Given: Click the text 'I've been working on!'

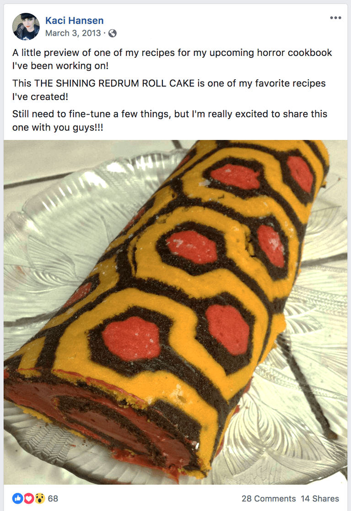Looking at the screenshot, I should point(60,66).
